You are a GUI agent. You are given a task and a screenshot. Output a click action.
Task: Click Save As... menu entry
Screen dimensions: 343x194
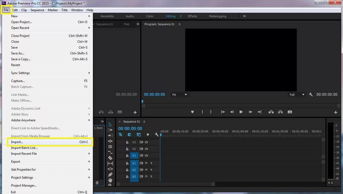pos(50,53)
